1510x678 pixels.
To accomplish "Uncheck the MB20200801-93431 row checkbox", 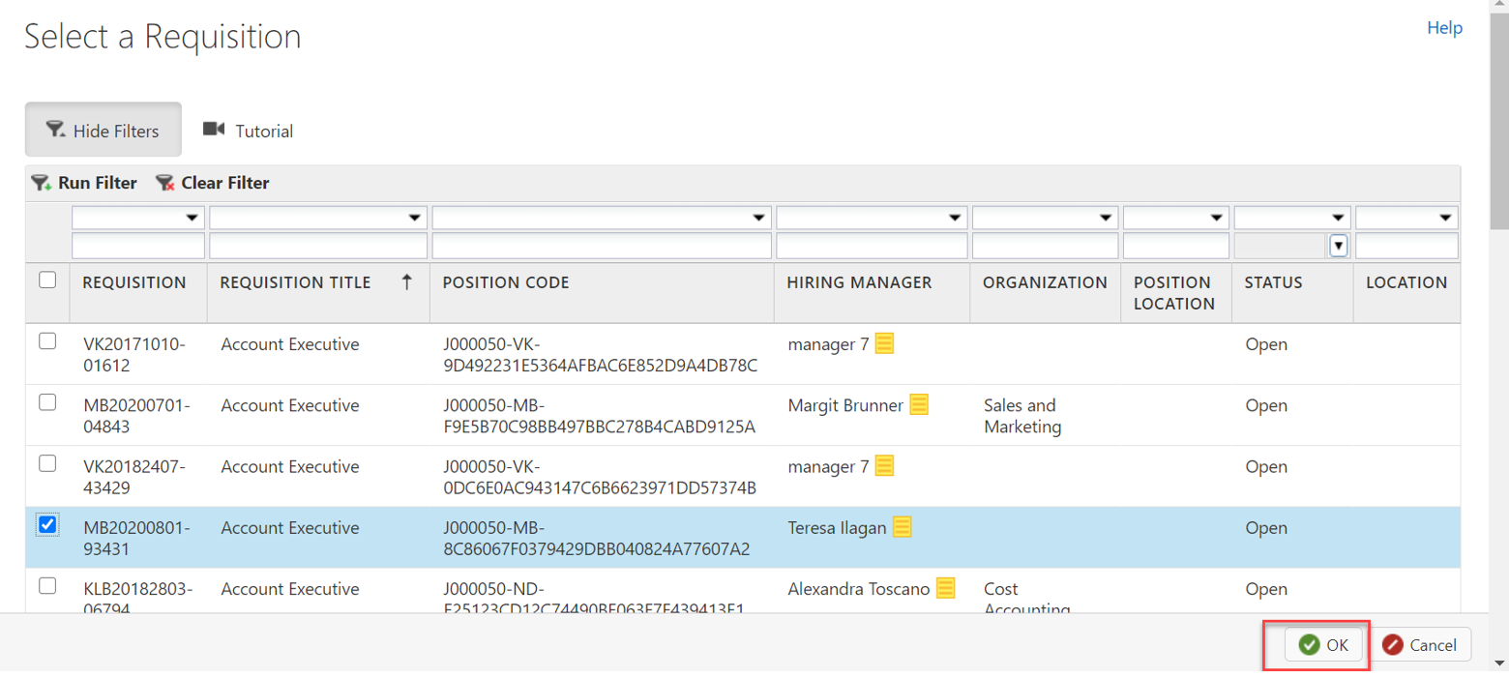I will (x=46, y=524).
